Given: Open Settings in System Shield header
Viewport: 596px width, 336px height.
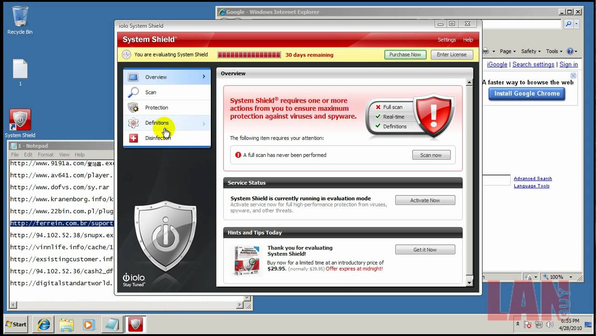Looking at the screenshot, I should coord(447,40).
